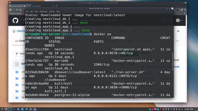Click Bluetooth icon in system tray
Image resolution: width=198 pixels, height=111 pixels.
tap(171, 109)
